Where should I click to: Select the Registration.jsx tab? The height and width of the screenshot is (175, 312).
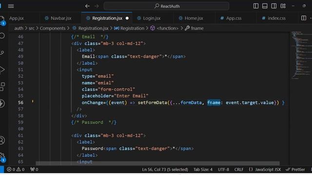(107, 18)
